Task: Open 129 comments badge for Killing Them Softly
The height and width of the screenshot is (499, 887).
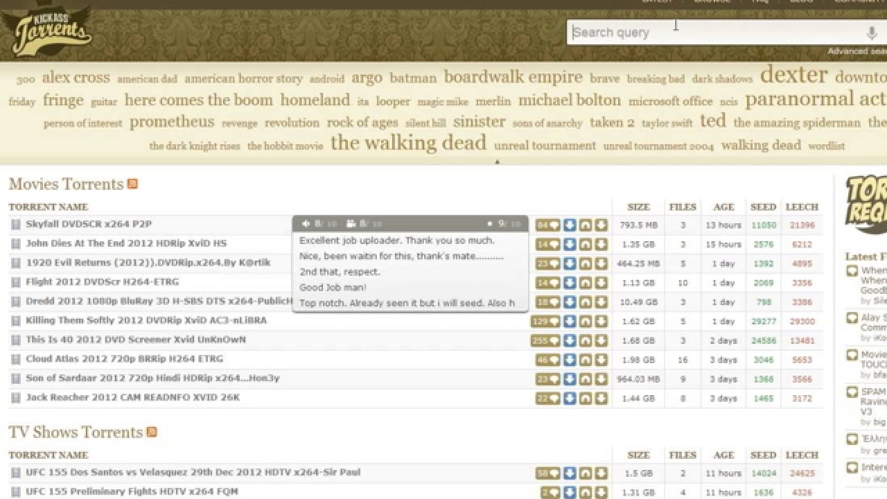Action: (x=545, y=321)
